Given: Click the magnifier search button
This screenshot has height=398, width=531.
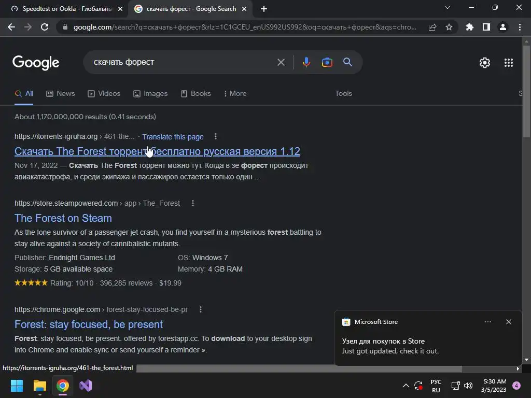Looking at the screenshot, I should (x=347, y=62).
